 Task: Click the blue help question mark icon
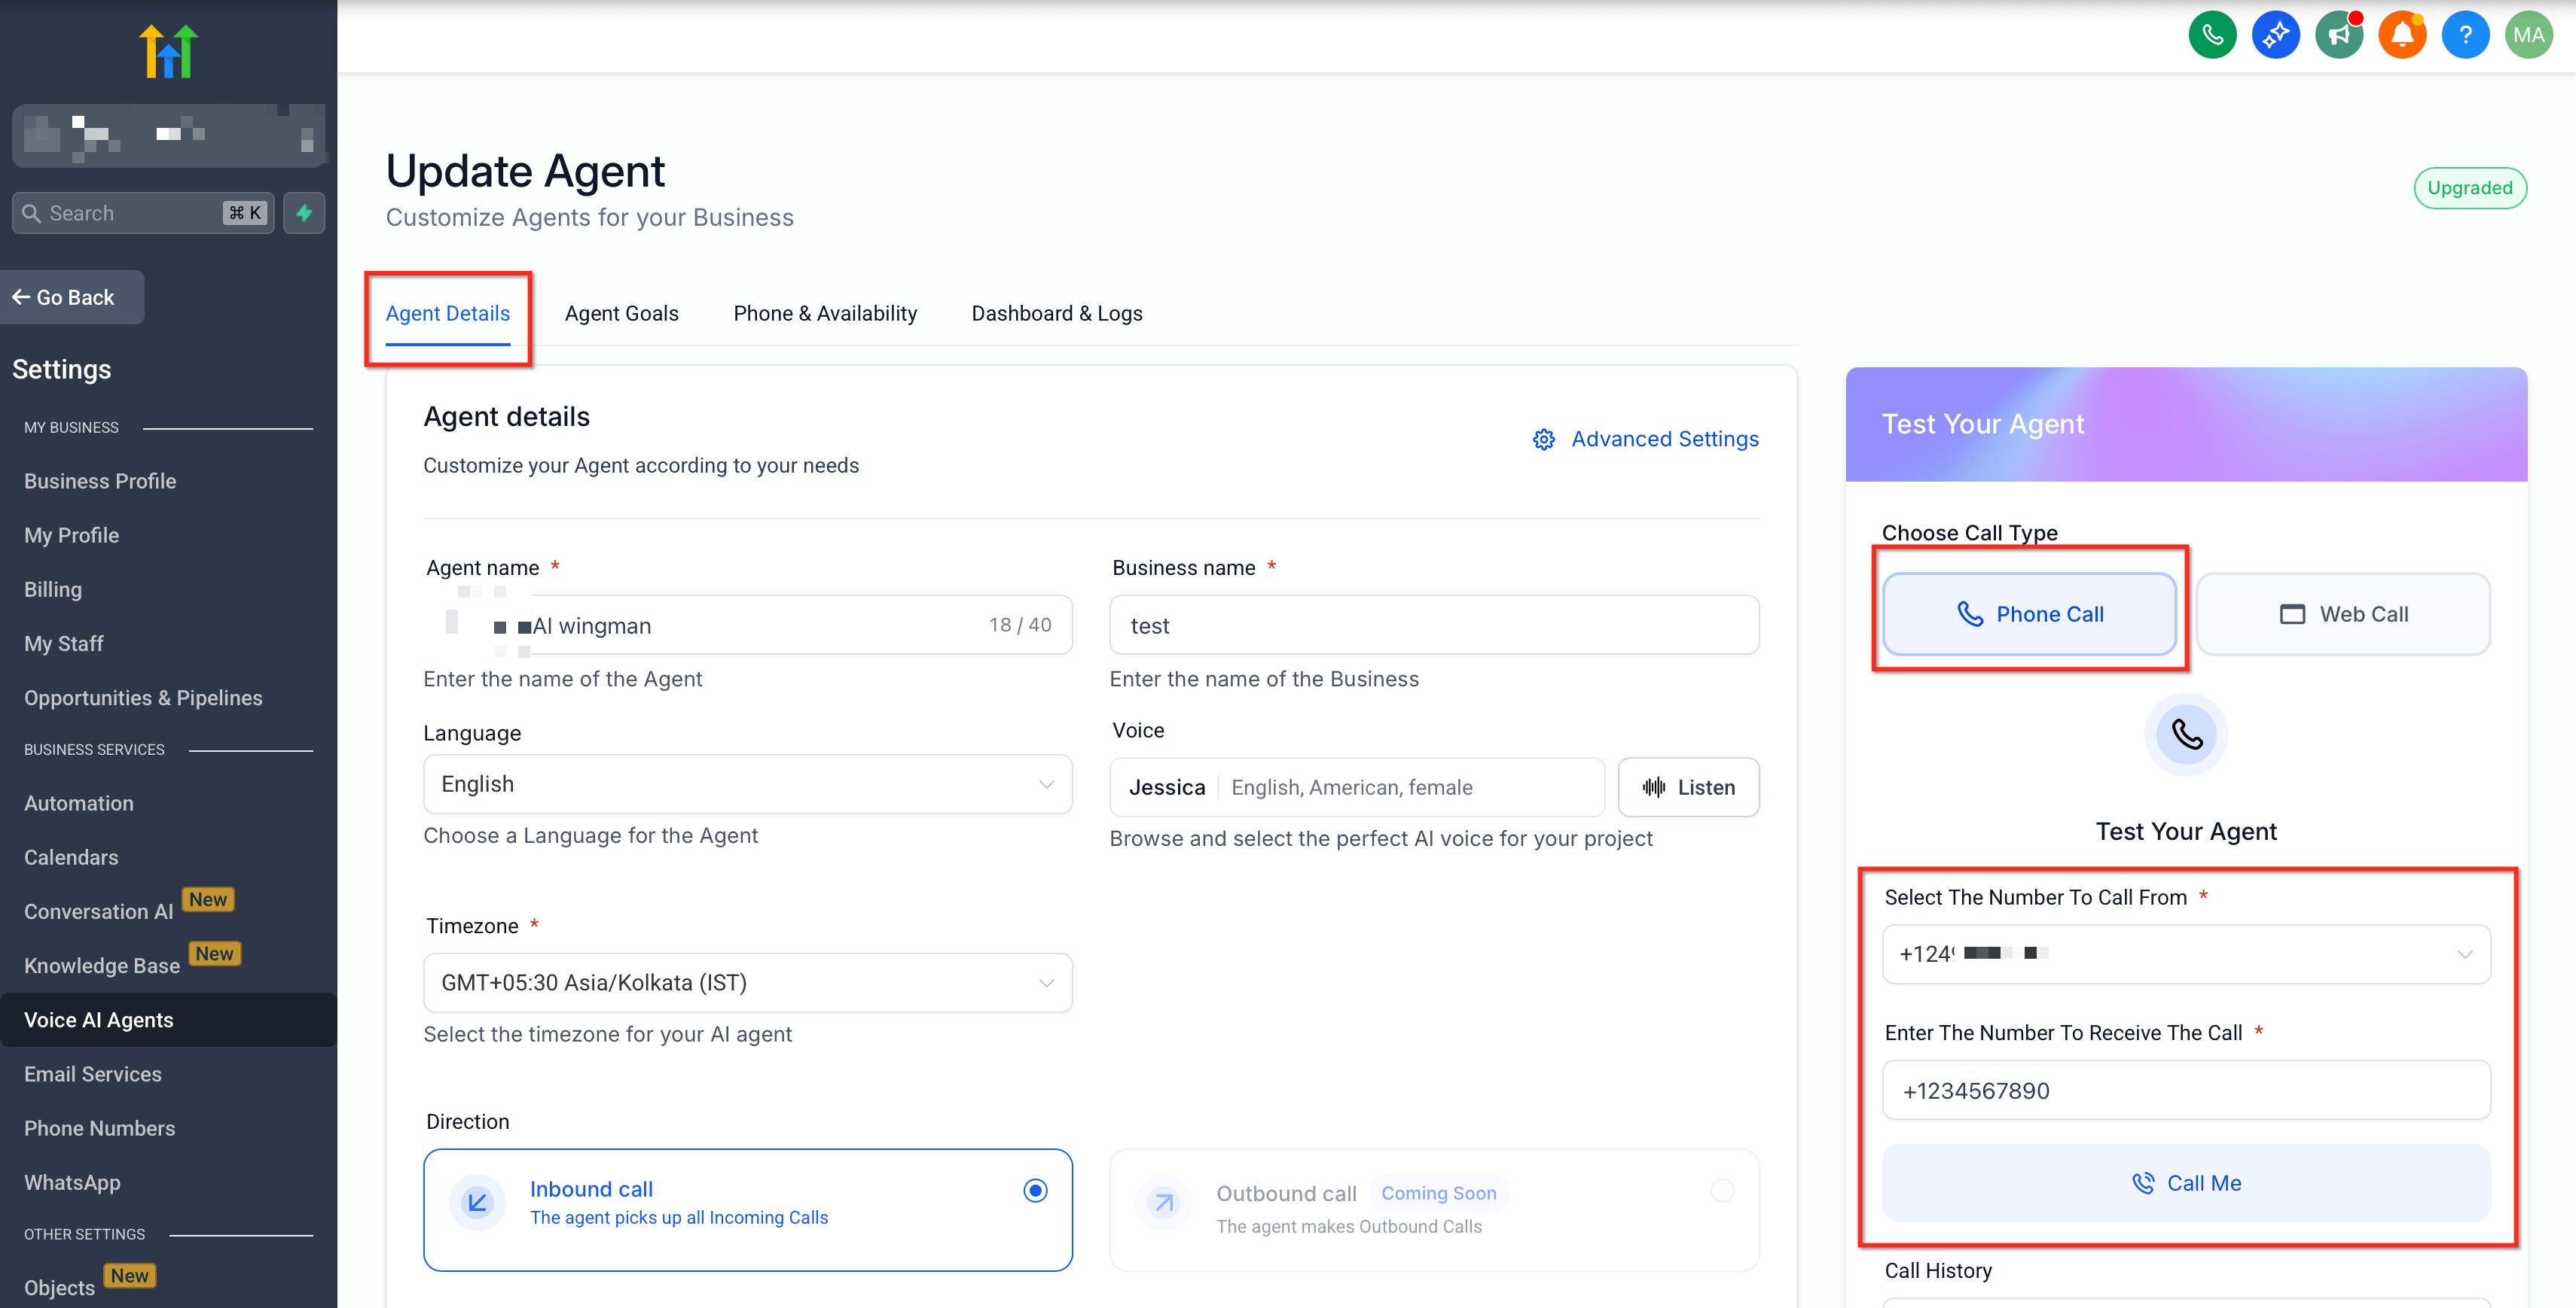pyautogui.click(x=2465, y=35)
